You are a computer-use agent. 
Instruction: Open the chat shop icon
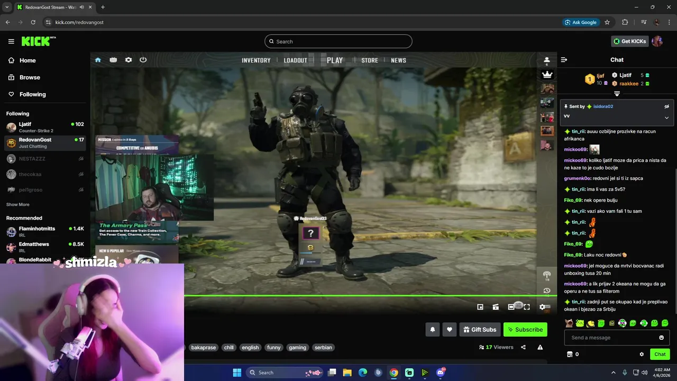570,354
